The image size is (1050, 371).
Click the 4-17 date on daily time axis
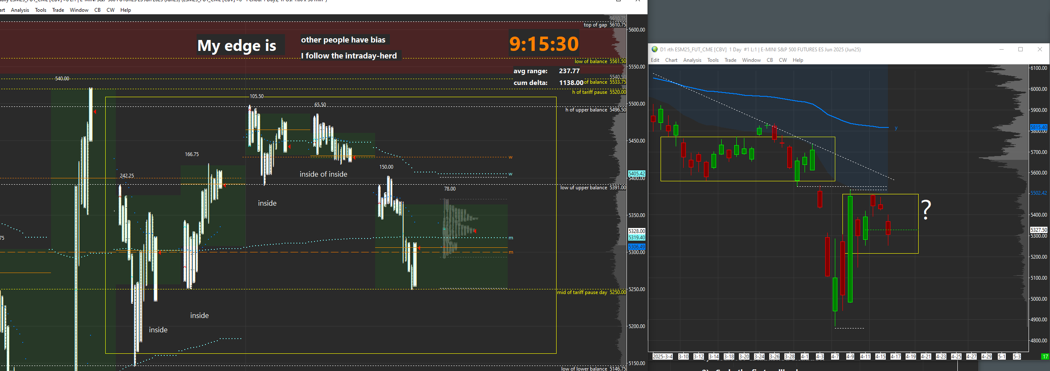coord(895,357)
